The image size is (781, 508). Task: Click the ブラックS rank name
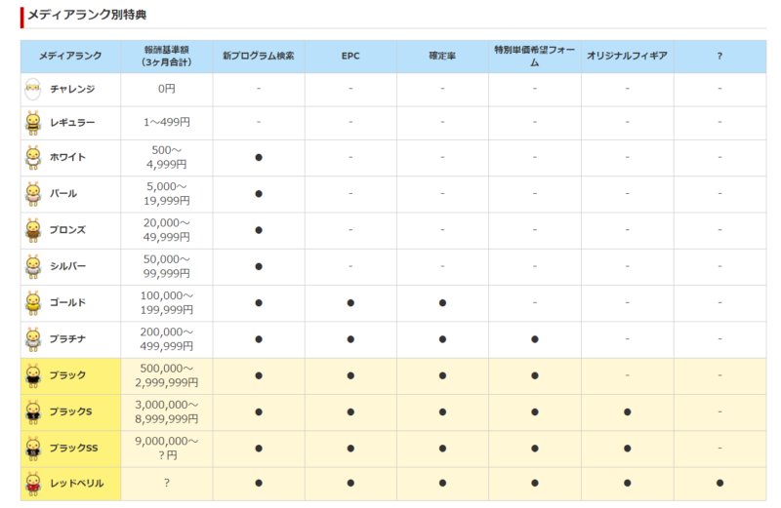tap(70, 411)
